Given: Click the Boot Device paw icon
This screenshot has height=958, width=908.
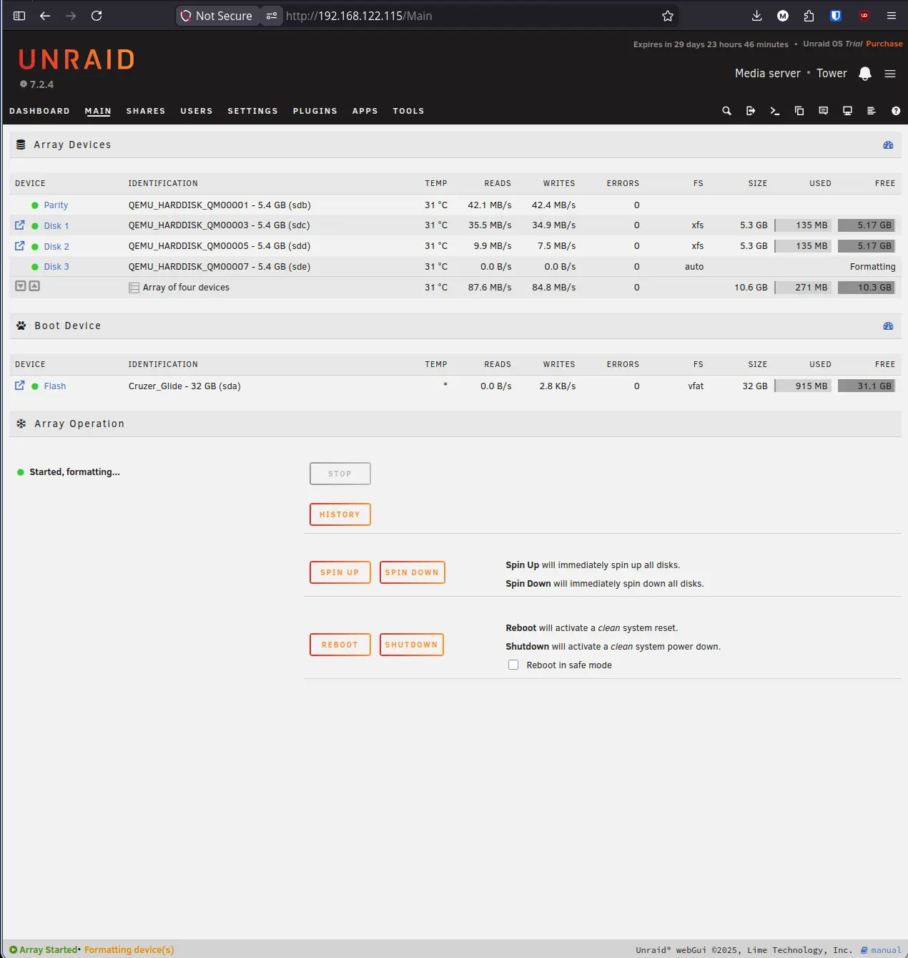Looking at the screenshot, I should (21, 326).
